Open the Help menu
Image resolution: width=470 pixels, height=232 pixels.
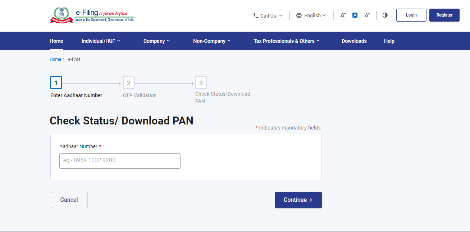click(389, 41)
